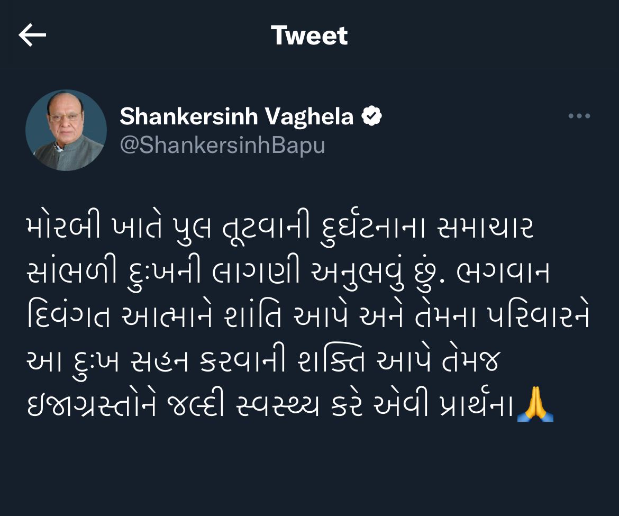The width and height of the screenshot is (619, 516).
Task: Tap the word તેમજ in fourth line
Action: pos(471,360)
